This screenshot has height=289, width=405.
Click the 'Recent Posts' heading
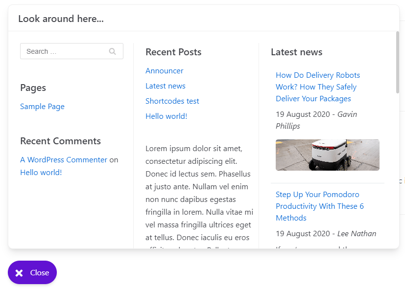(x=173, y=52)
